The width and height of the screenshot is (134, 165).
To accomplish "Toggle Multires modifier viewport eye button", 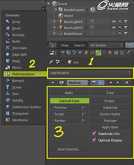I will [x=101, y=83].
